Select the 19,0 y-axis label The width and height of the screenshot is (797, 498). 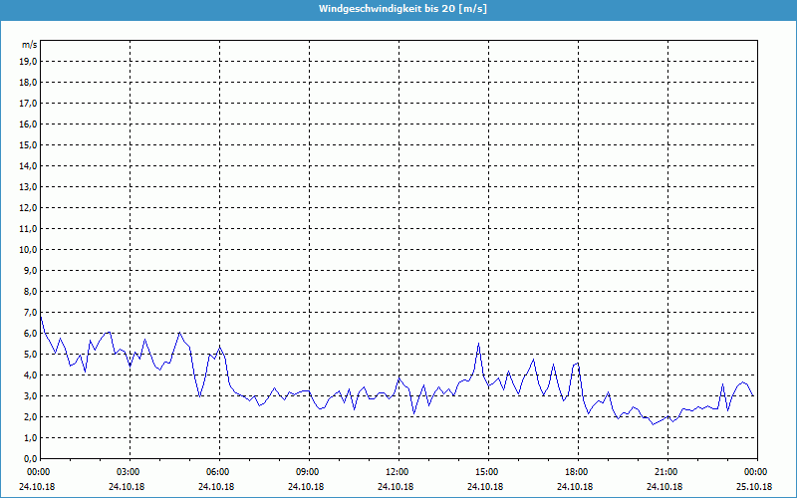pos(29,61)
